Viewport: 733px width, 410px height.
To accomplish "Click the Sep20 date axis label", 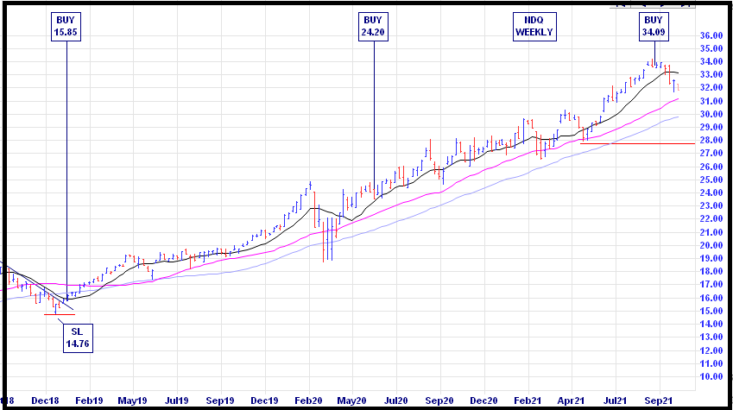I will click(439, 401).
